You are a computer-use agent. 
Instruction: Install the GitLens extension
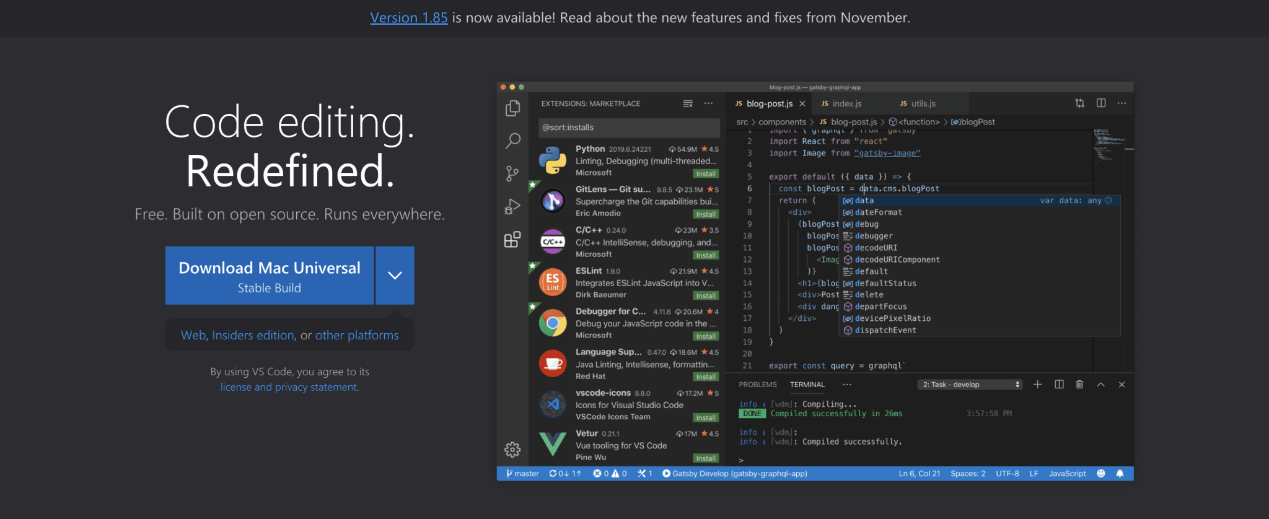coord(706,214)
